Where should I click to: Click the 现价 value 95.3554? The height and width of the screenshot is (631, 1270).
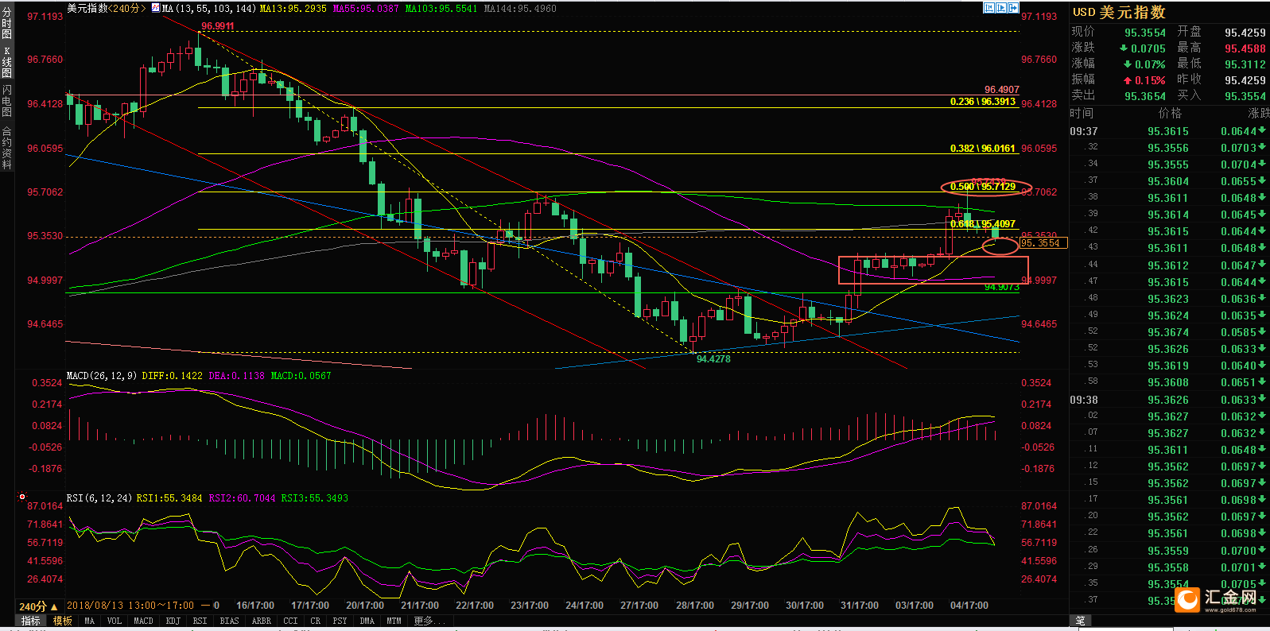click(x=1145, y=33)
